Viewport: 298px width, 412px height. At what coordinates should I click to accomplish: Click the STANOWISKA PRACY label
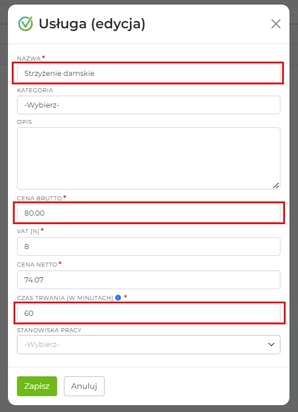coord(49,331)
